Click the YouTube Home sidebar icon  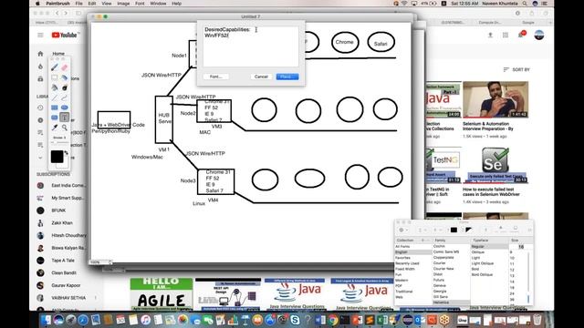pos(40,54)
